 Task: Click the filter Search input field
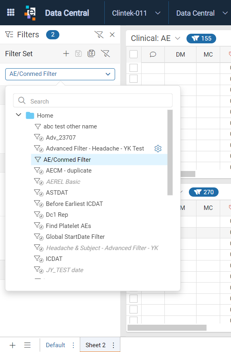[93, 101]
